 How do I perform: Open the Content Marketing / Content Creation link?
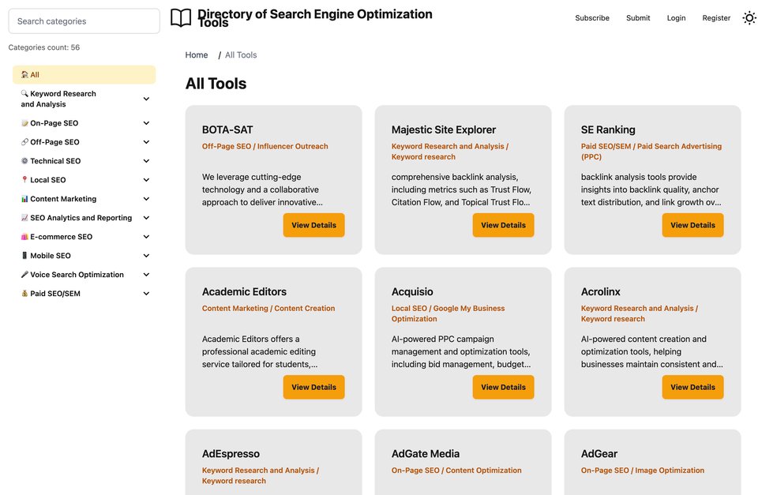[268, 308]
